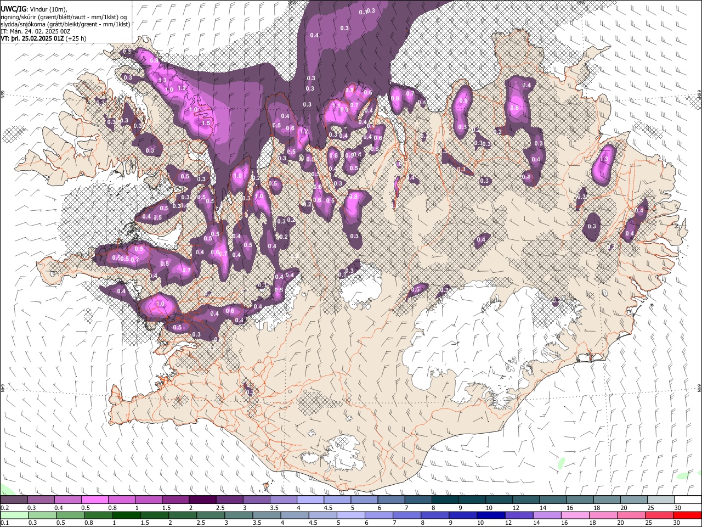The image size is (702, 527).
Task: Click the 15W longitude label at top
Action: click(x=581, y=3)
